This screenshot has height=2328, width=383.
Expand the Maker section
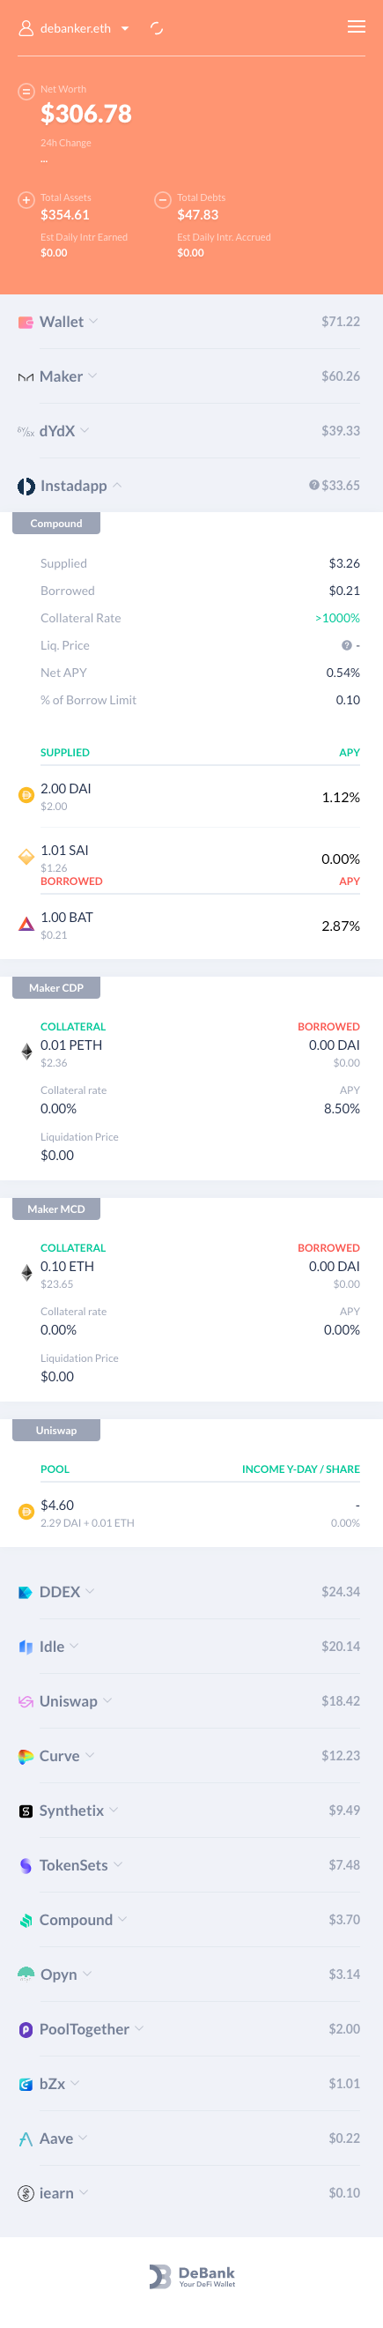(192, 376)
